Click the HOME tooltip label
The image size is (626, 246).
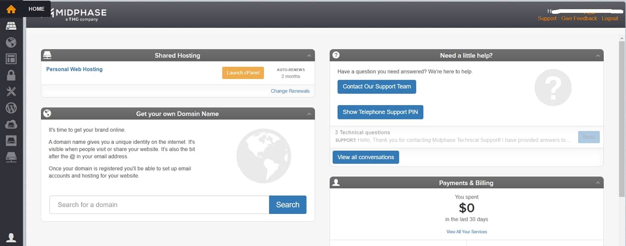[x=37, y=9]
